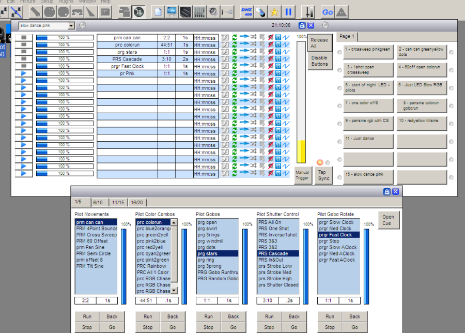Switch to the 16/20 tab

coord(137,202)
